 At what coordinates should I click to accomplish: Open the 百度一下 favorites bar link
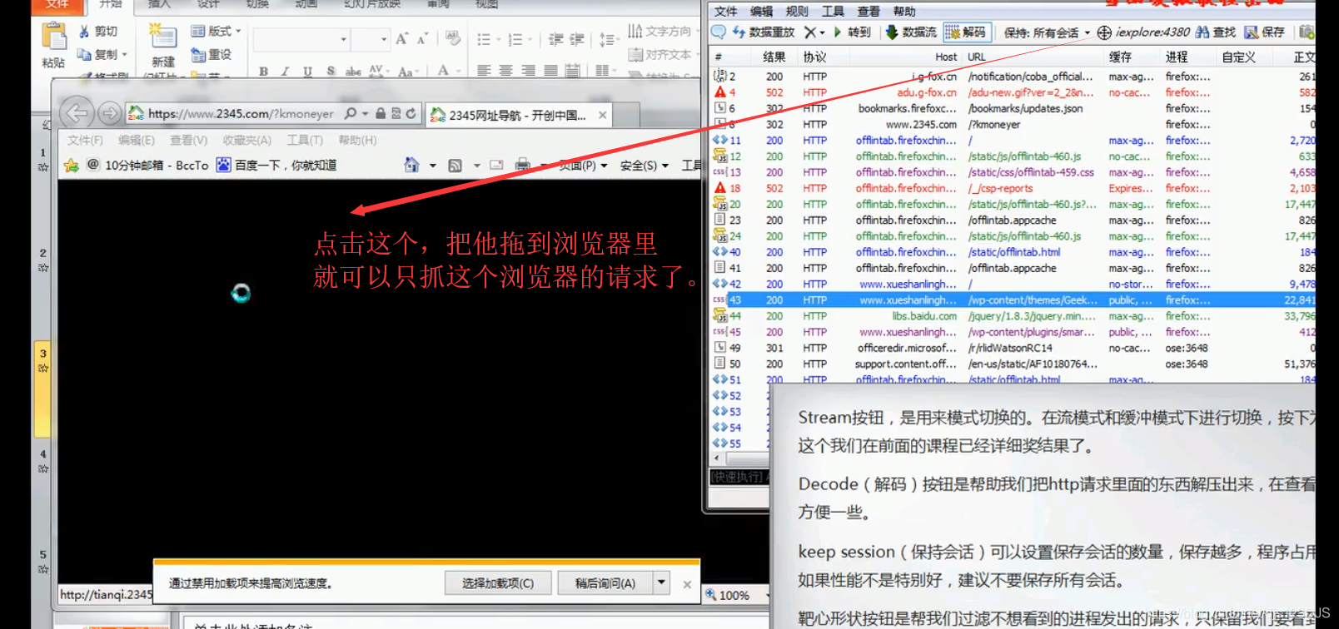[277, 165]
